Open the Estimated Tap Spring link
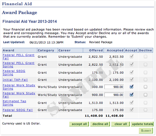Viewport: 156px width, 136px height. 14,103
